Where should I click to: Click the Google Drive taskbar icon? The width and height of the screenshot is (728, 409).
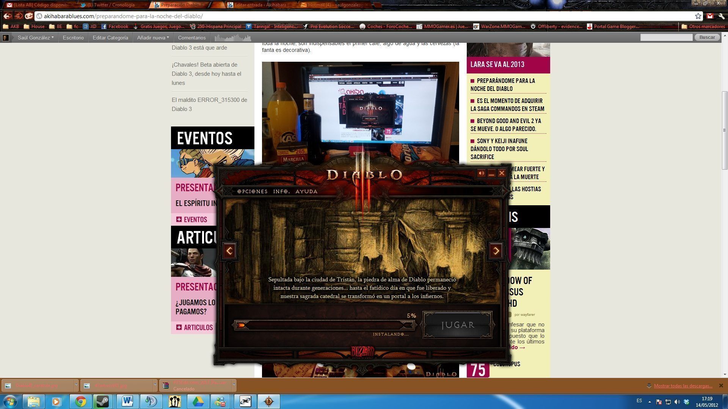coord(198,401)
